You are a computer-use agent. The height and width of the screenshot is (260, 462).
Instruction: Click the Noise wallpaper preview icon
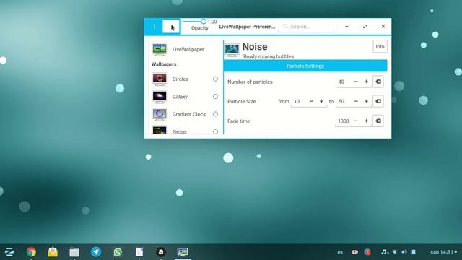click(232, 50)
